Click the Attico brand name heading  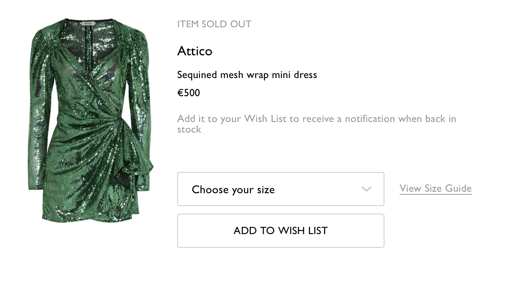(x=195, y=51)
